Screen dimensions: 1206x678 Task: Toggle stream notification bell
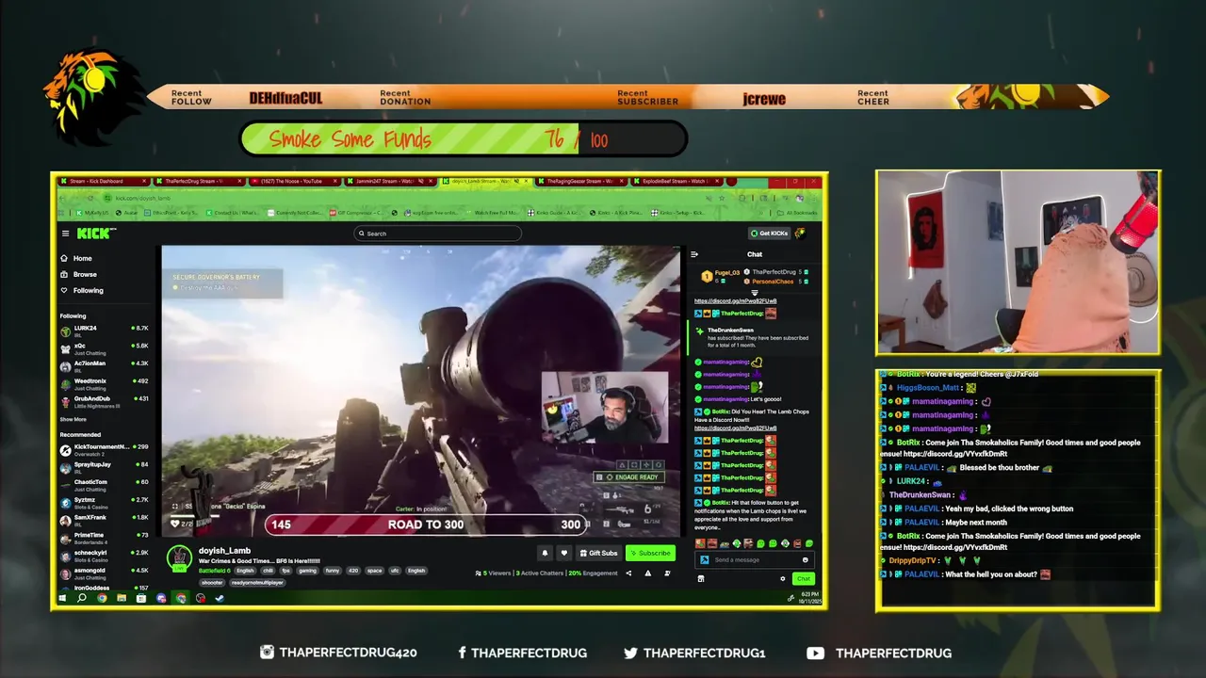(545, 553)
